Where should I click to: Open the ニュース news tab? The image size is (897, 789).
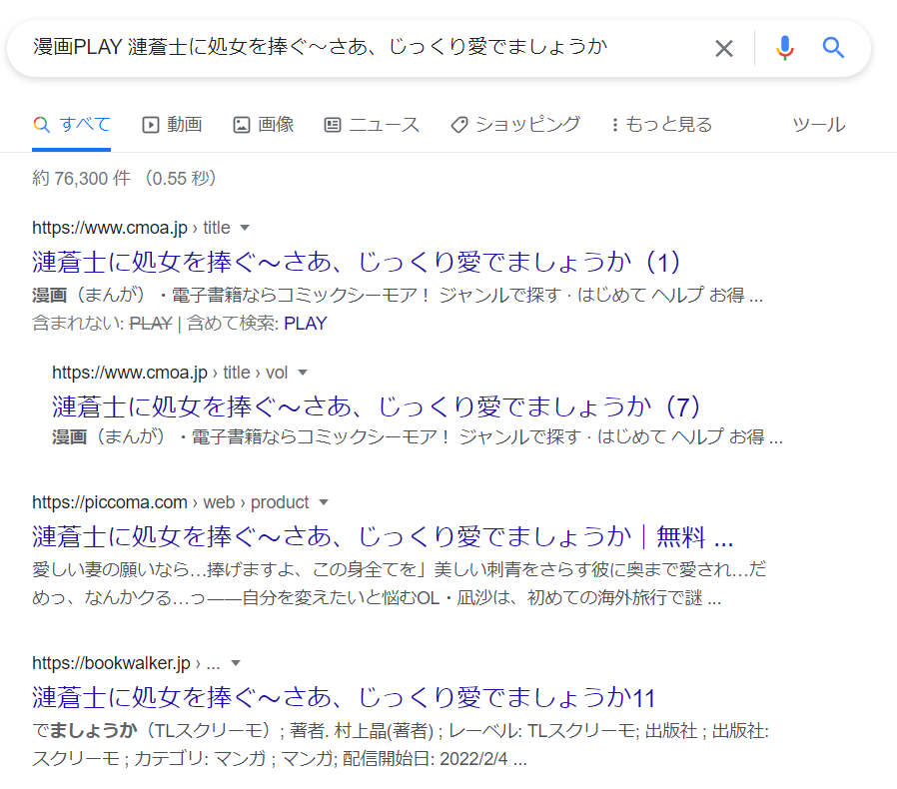[x=372, y=125]
